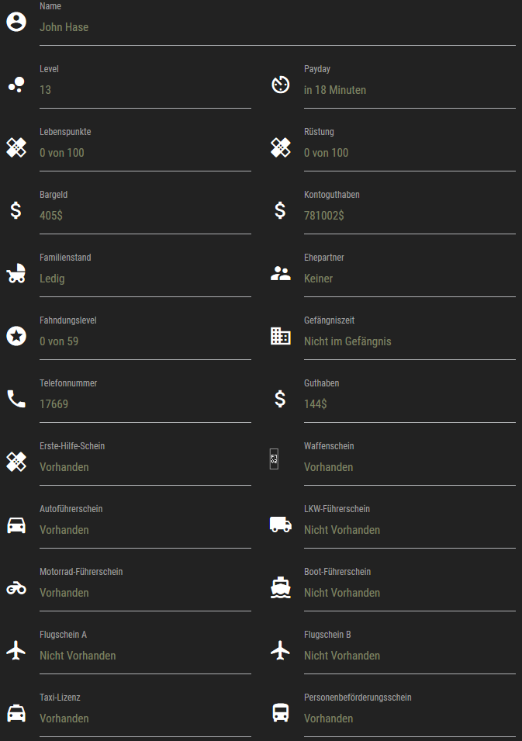Select the Kontoguthaben field with 781002$
The width and height of the screenshot is (522, 741).
point(409,216)
